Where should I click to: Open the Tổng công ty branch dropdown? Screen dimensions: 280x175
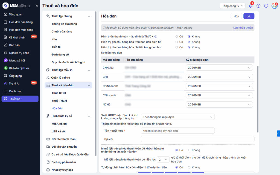click(x=232, y=6)
